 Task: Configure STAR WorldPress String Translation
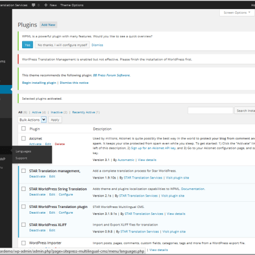(x=66, y=194)
